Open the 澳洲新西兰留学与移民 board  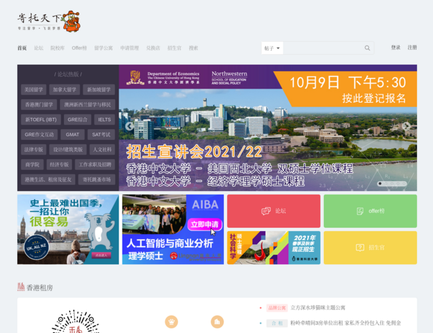pos(87,105)
